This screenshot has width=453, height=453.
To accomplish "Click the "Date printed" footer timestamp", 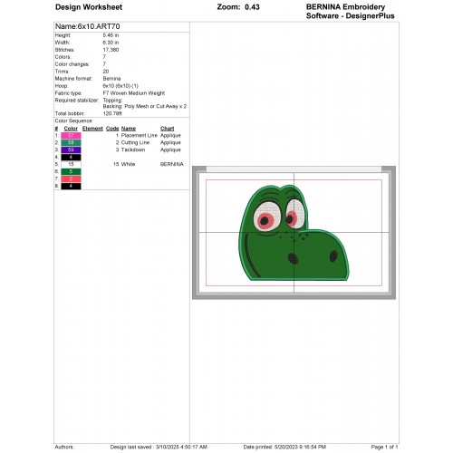I will [284, 447].
